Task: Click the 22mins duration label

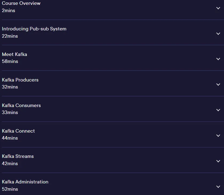Action: pos(10,36)
